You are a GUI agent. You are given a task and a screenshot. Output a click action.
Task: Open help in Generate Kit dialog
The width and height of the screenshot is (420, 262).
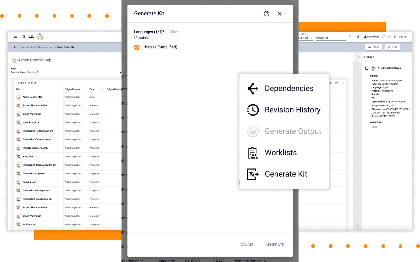click(267, 14)
